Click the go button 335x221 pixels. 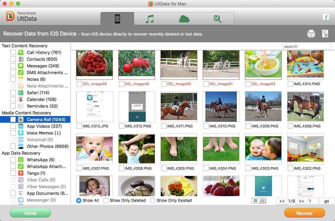click(x=327, y=201)
